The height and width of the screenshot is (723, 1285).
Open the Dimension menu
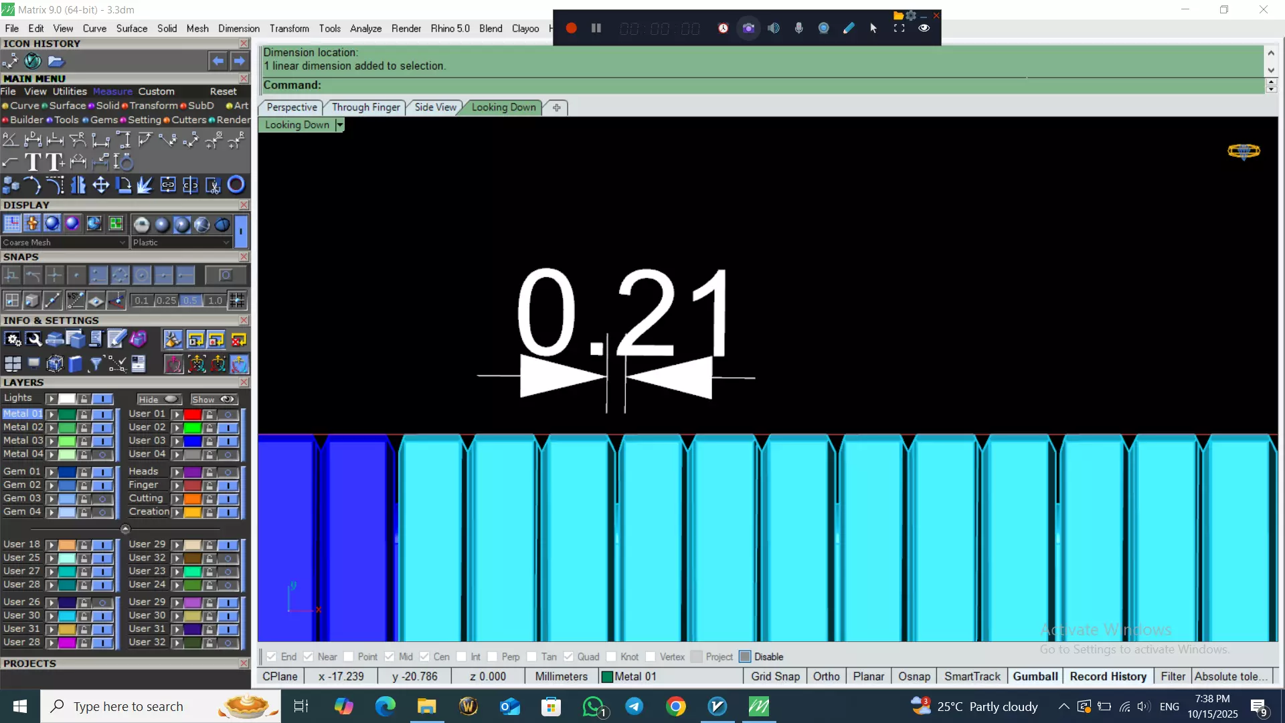[238, 28]
